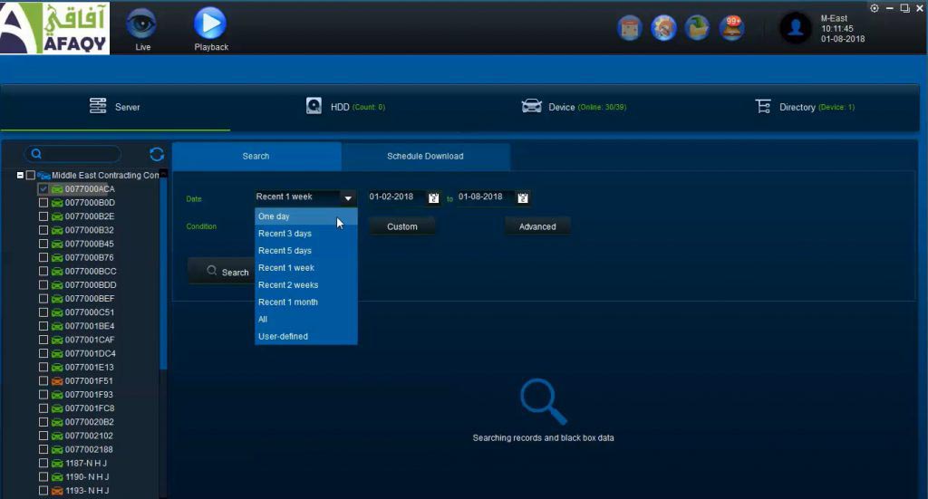Image resolution: width=928 pixels, height=499 pixels.
Task: Click the magnifier in device search box
Action: click(x=36, y=154)
